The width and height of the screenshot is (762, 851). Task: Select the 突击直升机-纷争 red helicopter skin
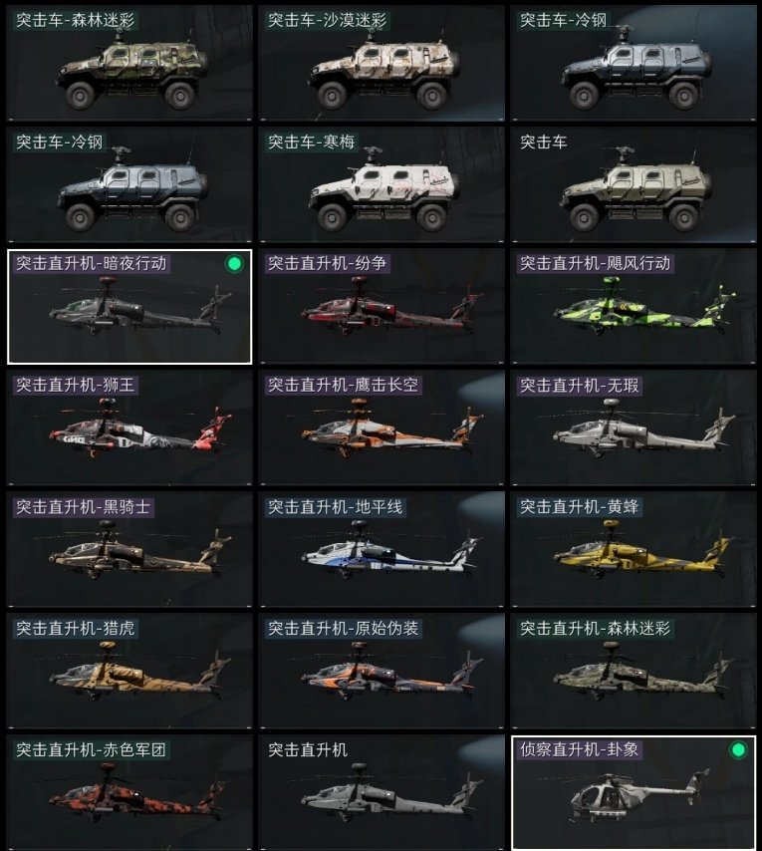pyautogui.click(x=381, y=306)
